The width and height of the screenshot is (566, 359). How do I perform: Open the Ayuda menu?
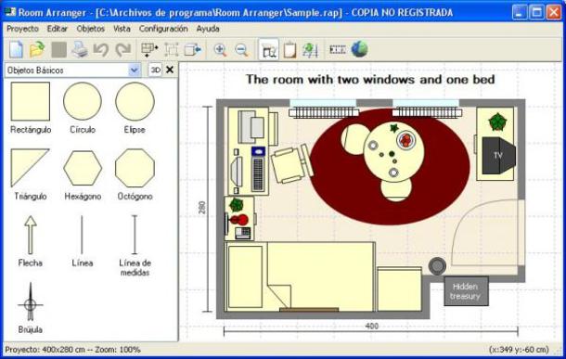click(208, 29)
